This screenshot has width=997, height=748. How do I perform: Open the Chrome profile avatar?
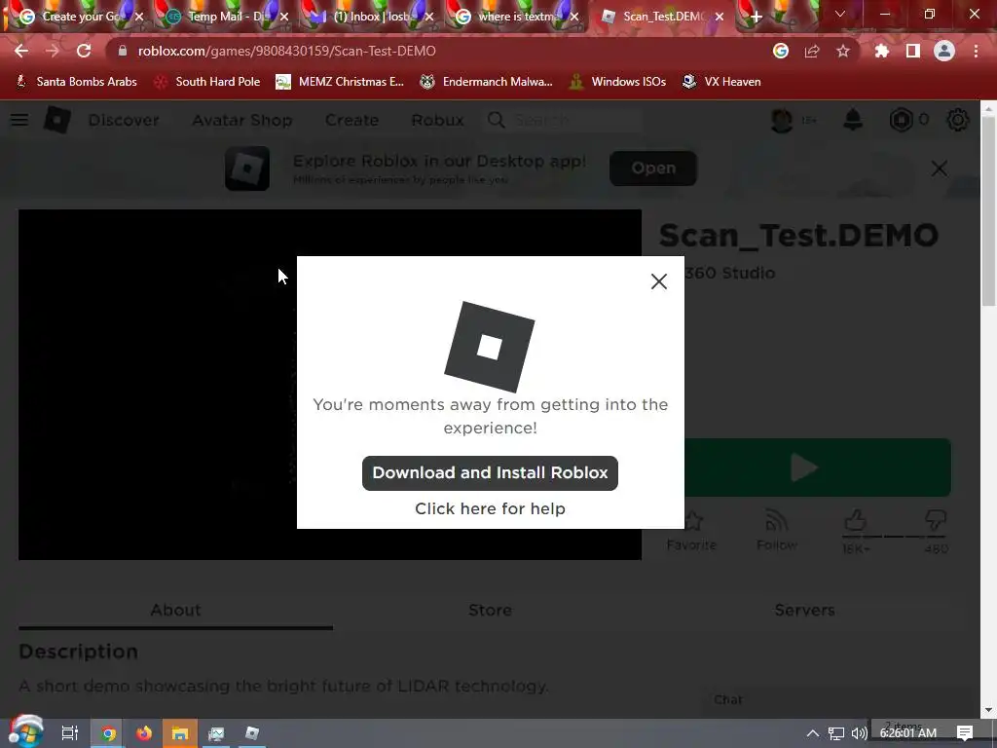[x=943, y=51]
